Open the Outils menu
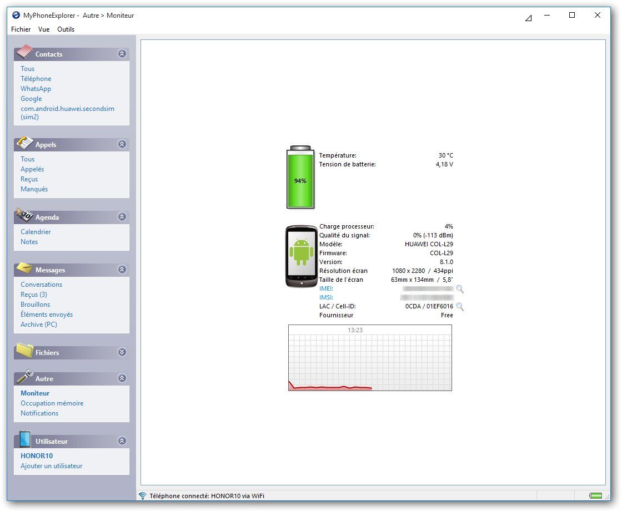 pyautogui.click(x=66, y=29)
